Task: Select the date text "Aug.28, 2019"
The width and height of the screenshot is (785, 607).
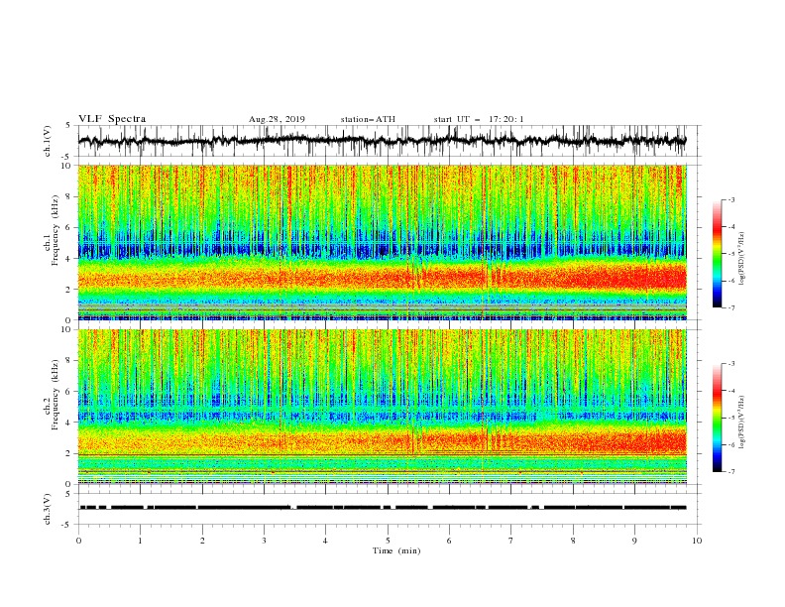Action: tap(277, 119)
